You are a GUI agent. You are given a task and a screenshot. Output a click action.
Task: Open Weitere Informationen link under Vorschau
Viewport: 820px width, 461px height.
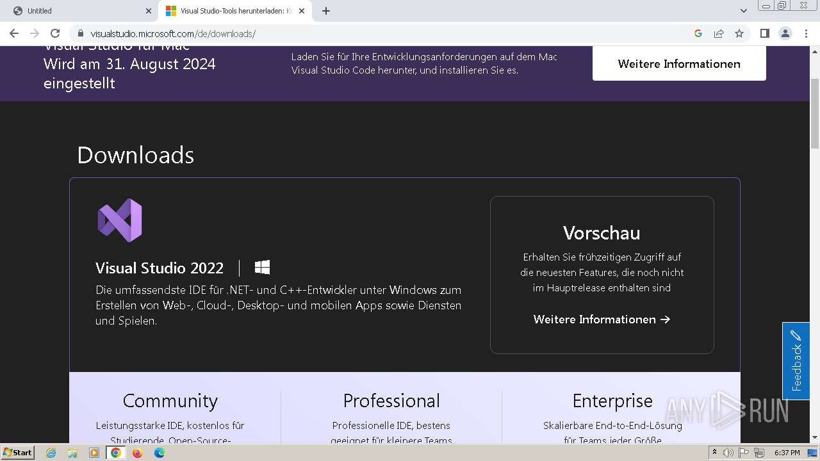(602, 319)
